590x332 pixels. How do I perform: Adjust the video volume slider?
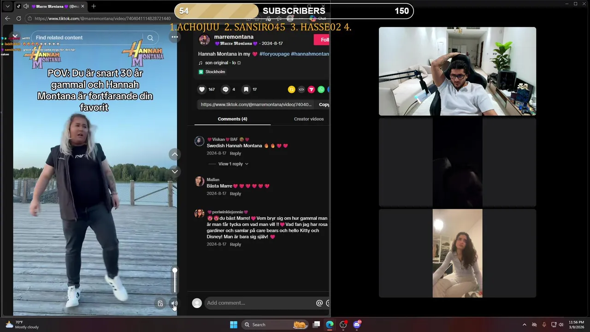[x=175, y=280]
